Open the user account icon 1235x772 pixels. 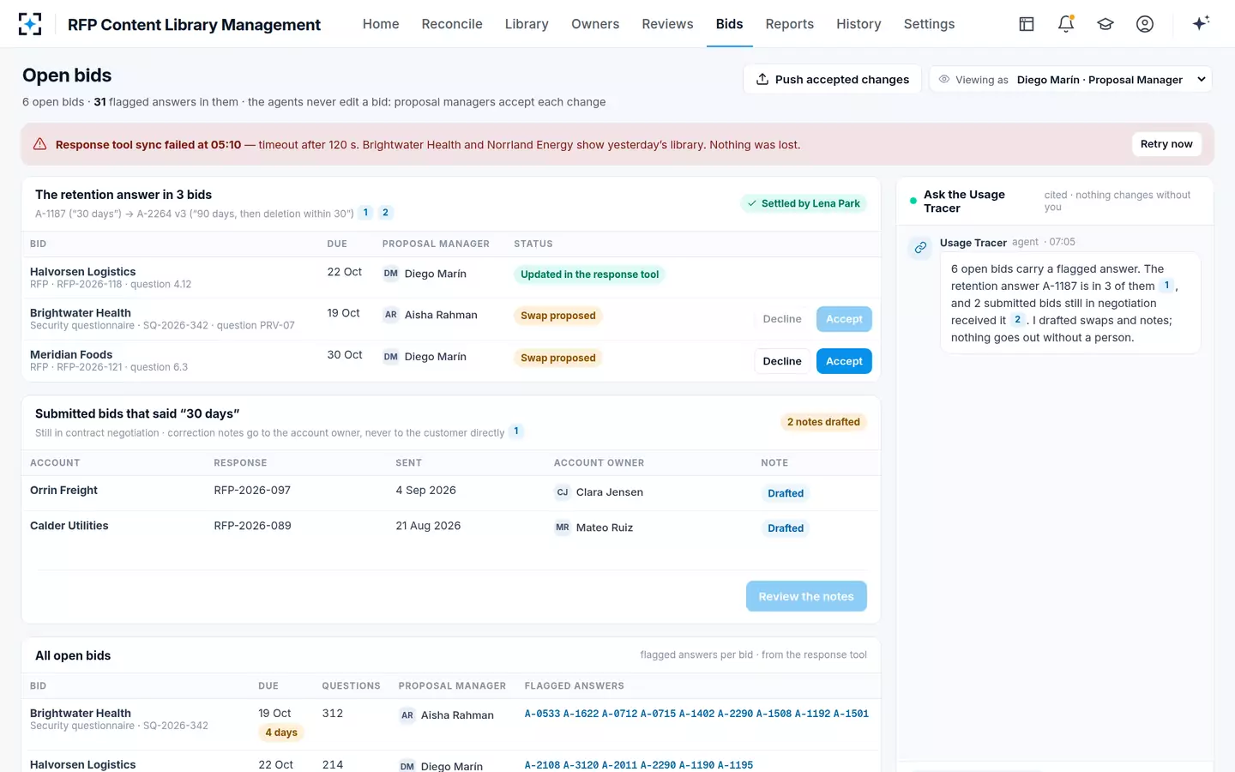[1145, 24]
